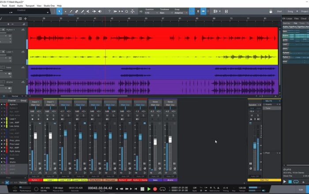
Task: Toggle Autoscroll arrow button
Action: tap(203, 11)
